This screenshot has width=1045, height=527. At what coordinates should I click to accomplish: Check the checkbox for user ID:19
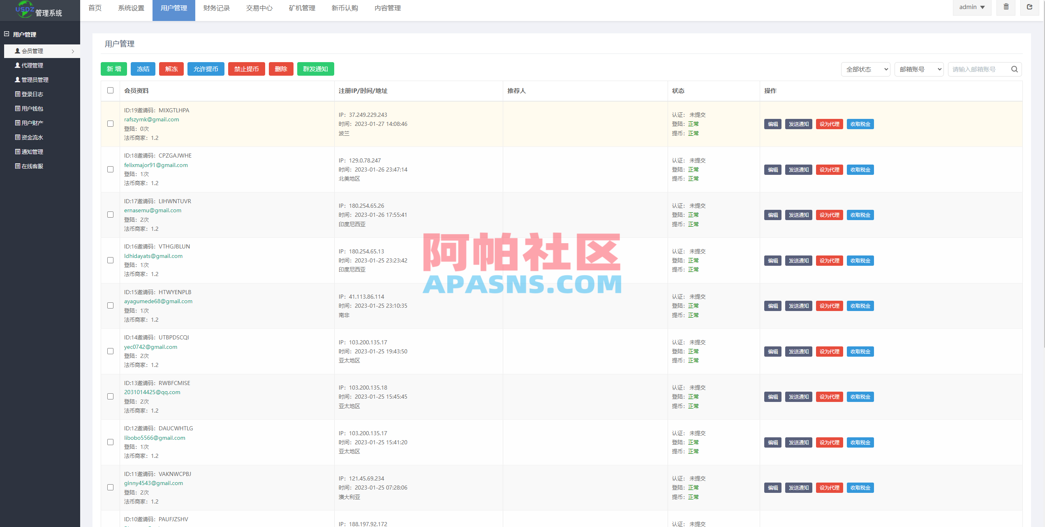110,123
